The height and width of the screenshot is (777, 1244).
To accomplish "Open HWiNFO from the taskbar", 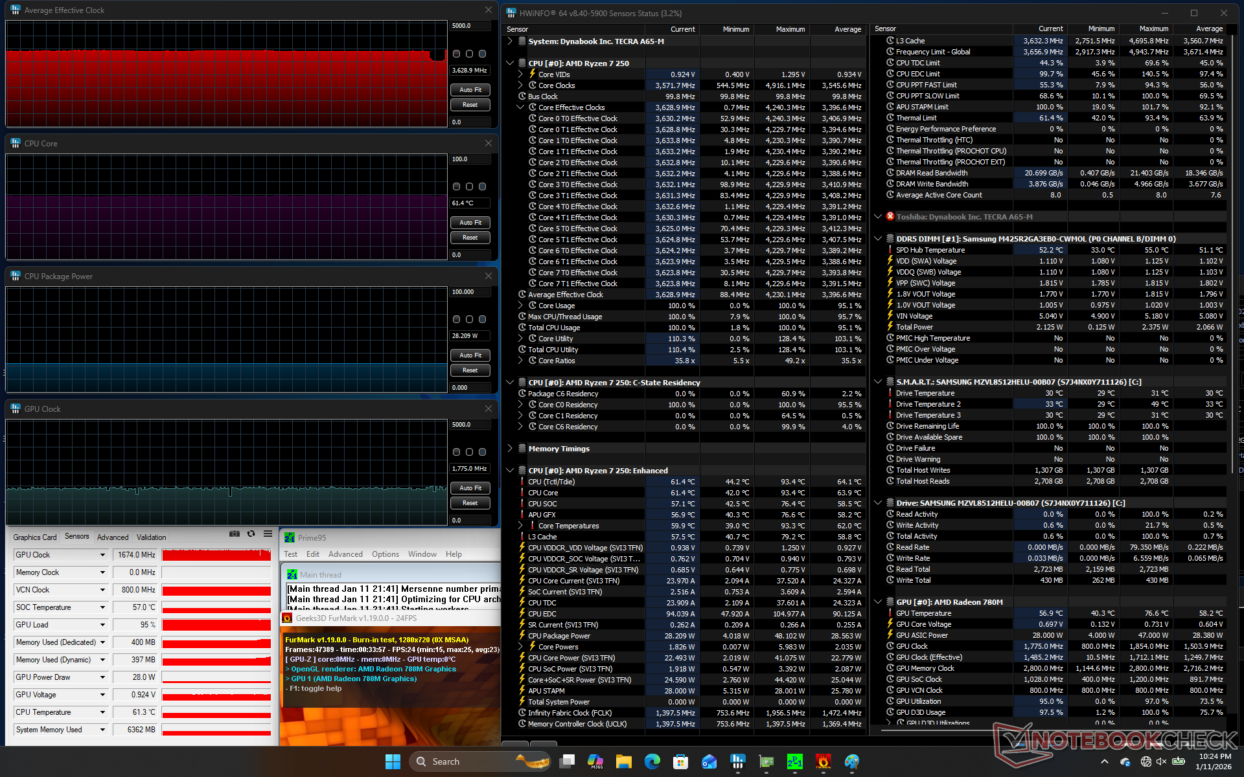I will tap(737, 761).
